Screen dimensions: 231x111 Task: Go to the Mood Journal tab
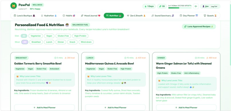[91, 15]
